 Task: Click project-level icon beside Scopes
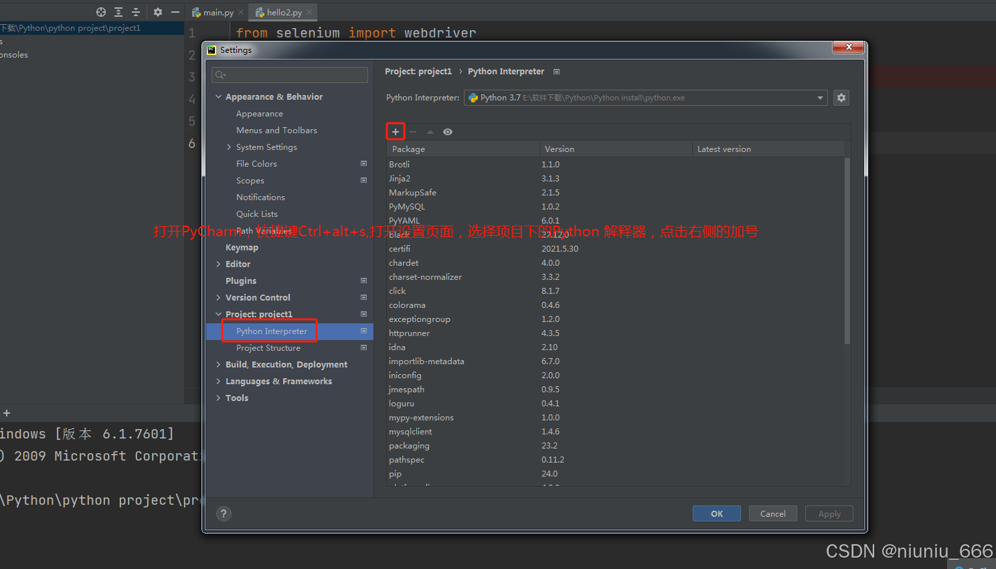coord(363,180)
